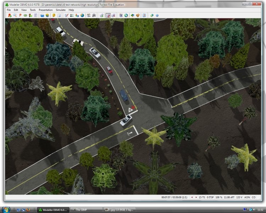Toggle the CO status bar indicator

(x=254, y=197)
